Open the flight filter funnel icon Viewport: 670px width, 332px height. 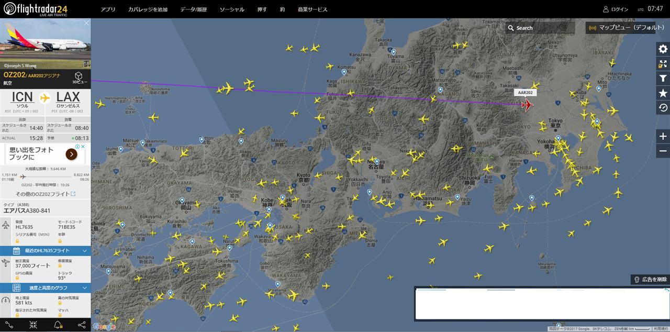pos(663,79)
